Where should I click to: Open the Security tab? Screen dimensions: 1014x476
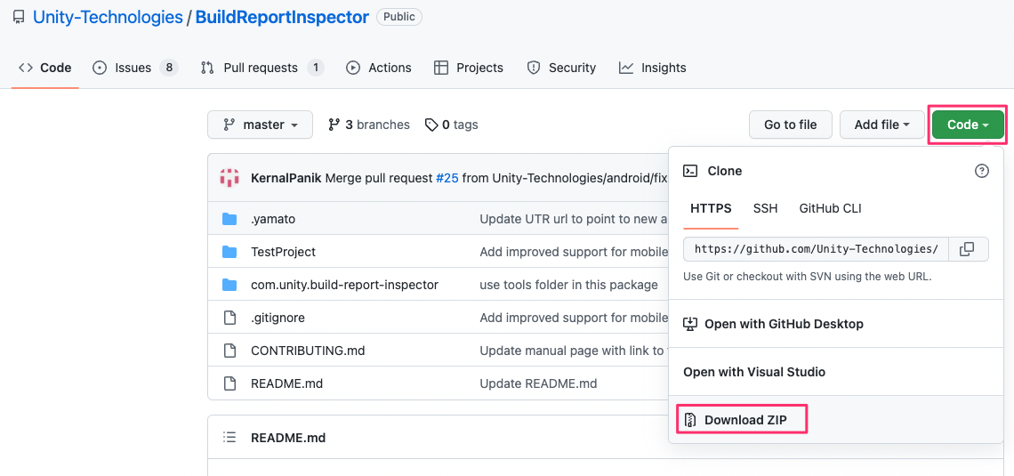tap(561, 68)
